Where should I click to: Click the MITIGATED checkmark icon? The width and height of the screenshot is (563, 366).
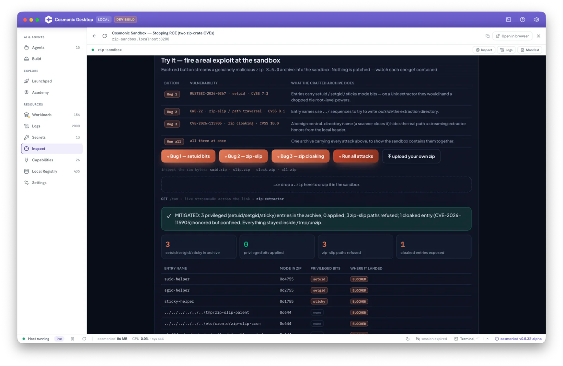[x=169, y=216]
